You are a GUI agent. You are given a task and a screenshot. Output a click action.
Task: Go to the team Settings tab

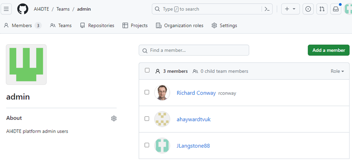pos(224,26)
